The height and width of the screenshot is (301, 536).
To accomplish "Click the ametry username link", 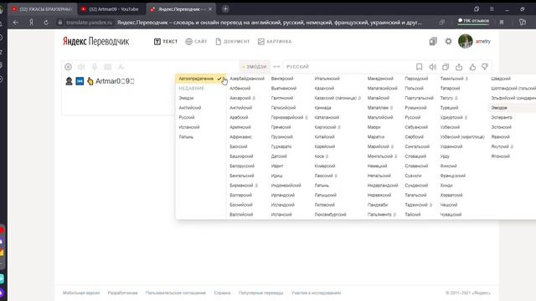I will click(x=483, y=41).
